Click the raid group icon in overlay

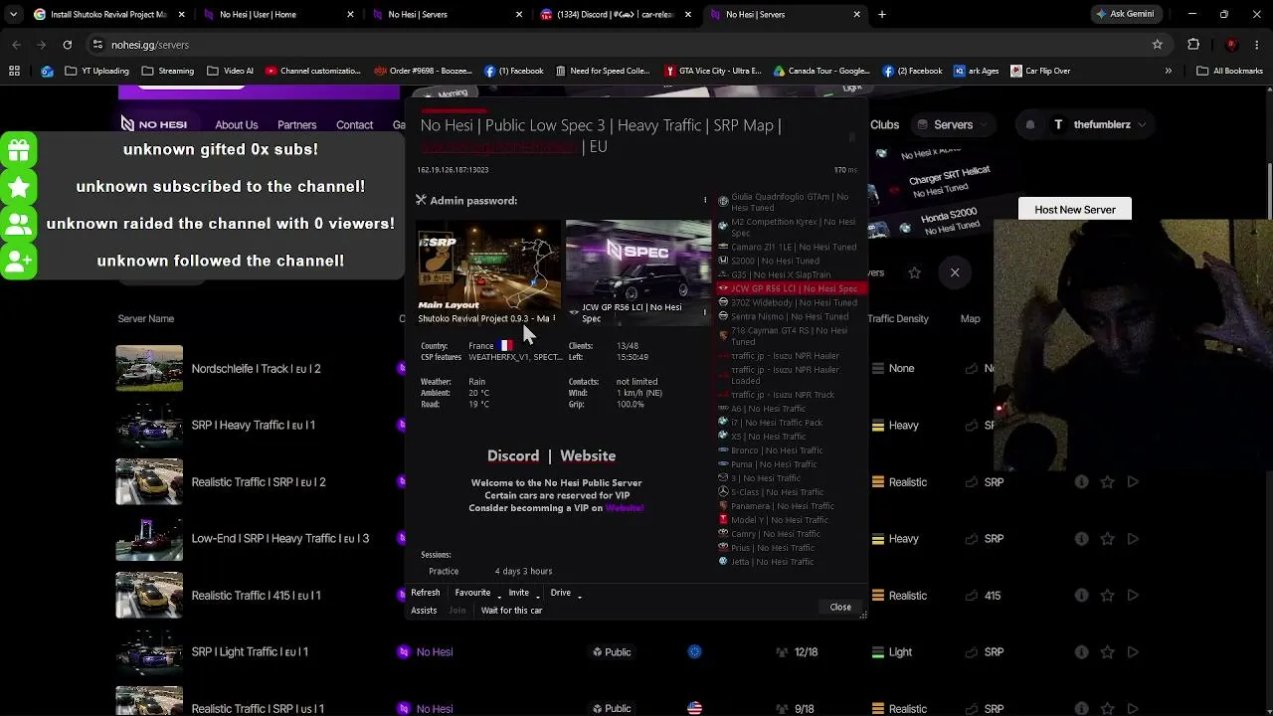pos(19,225)
